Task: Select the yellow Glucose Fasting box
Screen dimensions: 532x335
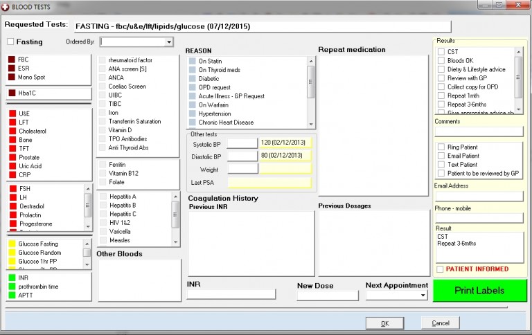Action: 12,244
